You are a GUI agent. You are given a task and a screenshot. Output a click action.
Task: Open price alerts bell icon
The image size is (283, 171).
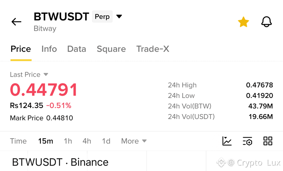(266, 22)
